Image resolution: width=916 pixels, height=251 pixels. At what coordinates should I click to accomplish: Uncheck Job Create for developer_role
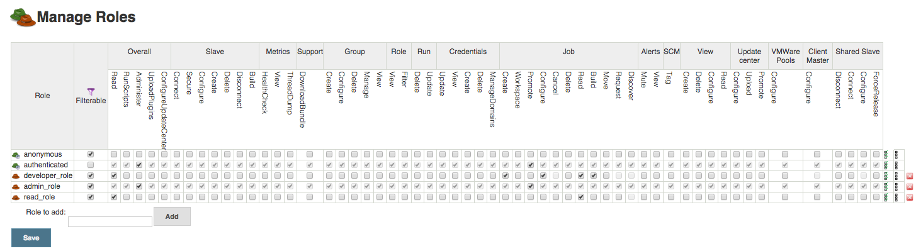tap(506, 176)
